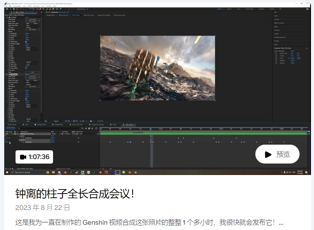Click Anchor Point stopwatch in Properties panel
This screenshot has height=230, width=314.
[x=276, y=54]
